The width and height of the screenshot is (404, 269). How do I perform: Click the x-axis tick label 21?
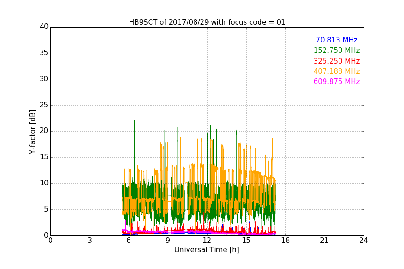coord(325,241)
